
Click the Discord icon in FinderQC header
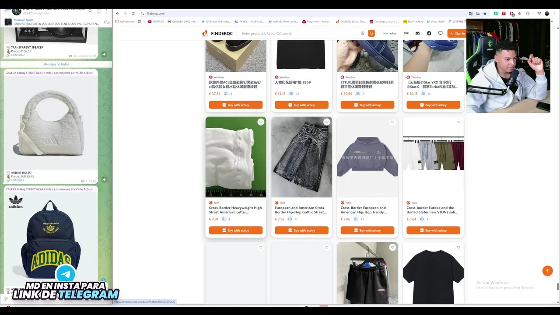[417, 33]
